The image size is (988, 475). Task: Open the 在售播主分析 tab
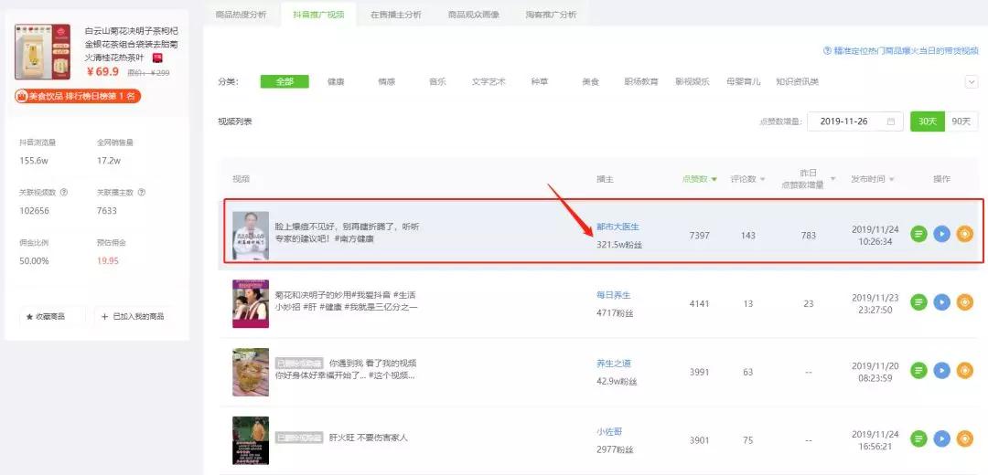click(x=396, y=15)
